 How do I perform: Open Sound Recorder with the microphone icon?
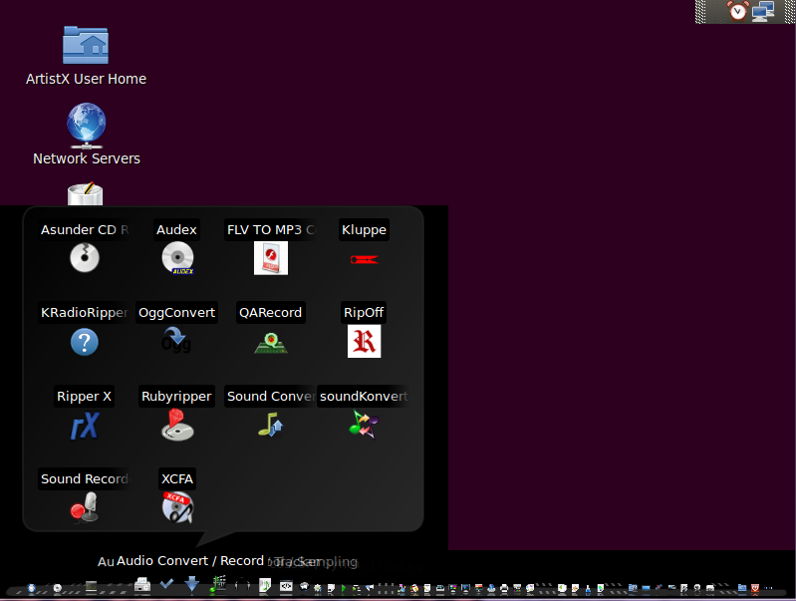coord(85,508)
